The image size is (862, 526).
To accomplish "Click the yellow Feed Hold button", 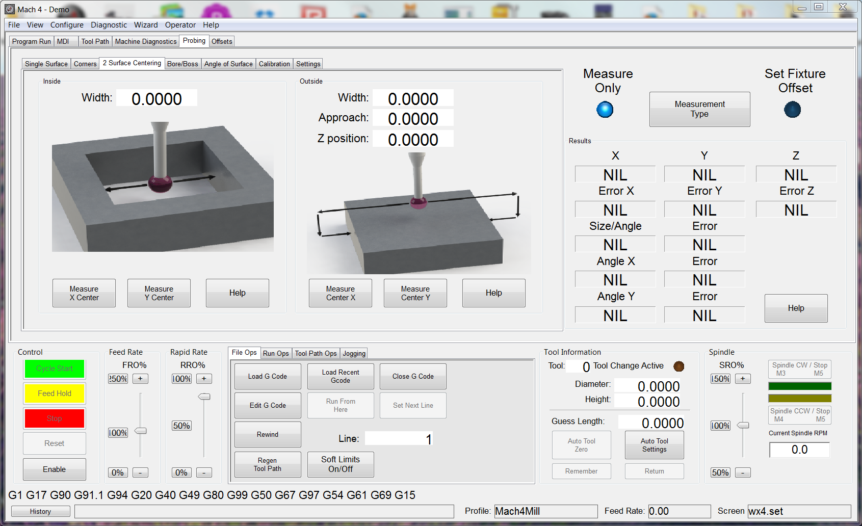I will (x=55, y=393).
